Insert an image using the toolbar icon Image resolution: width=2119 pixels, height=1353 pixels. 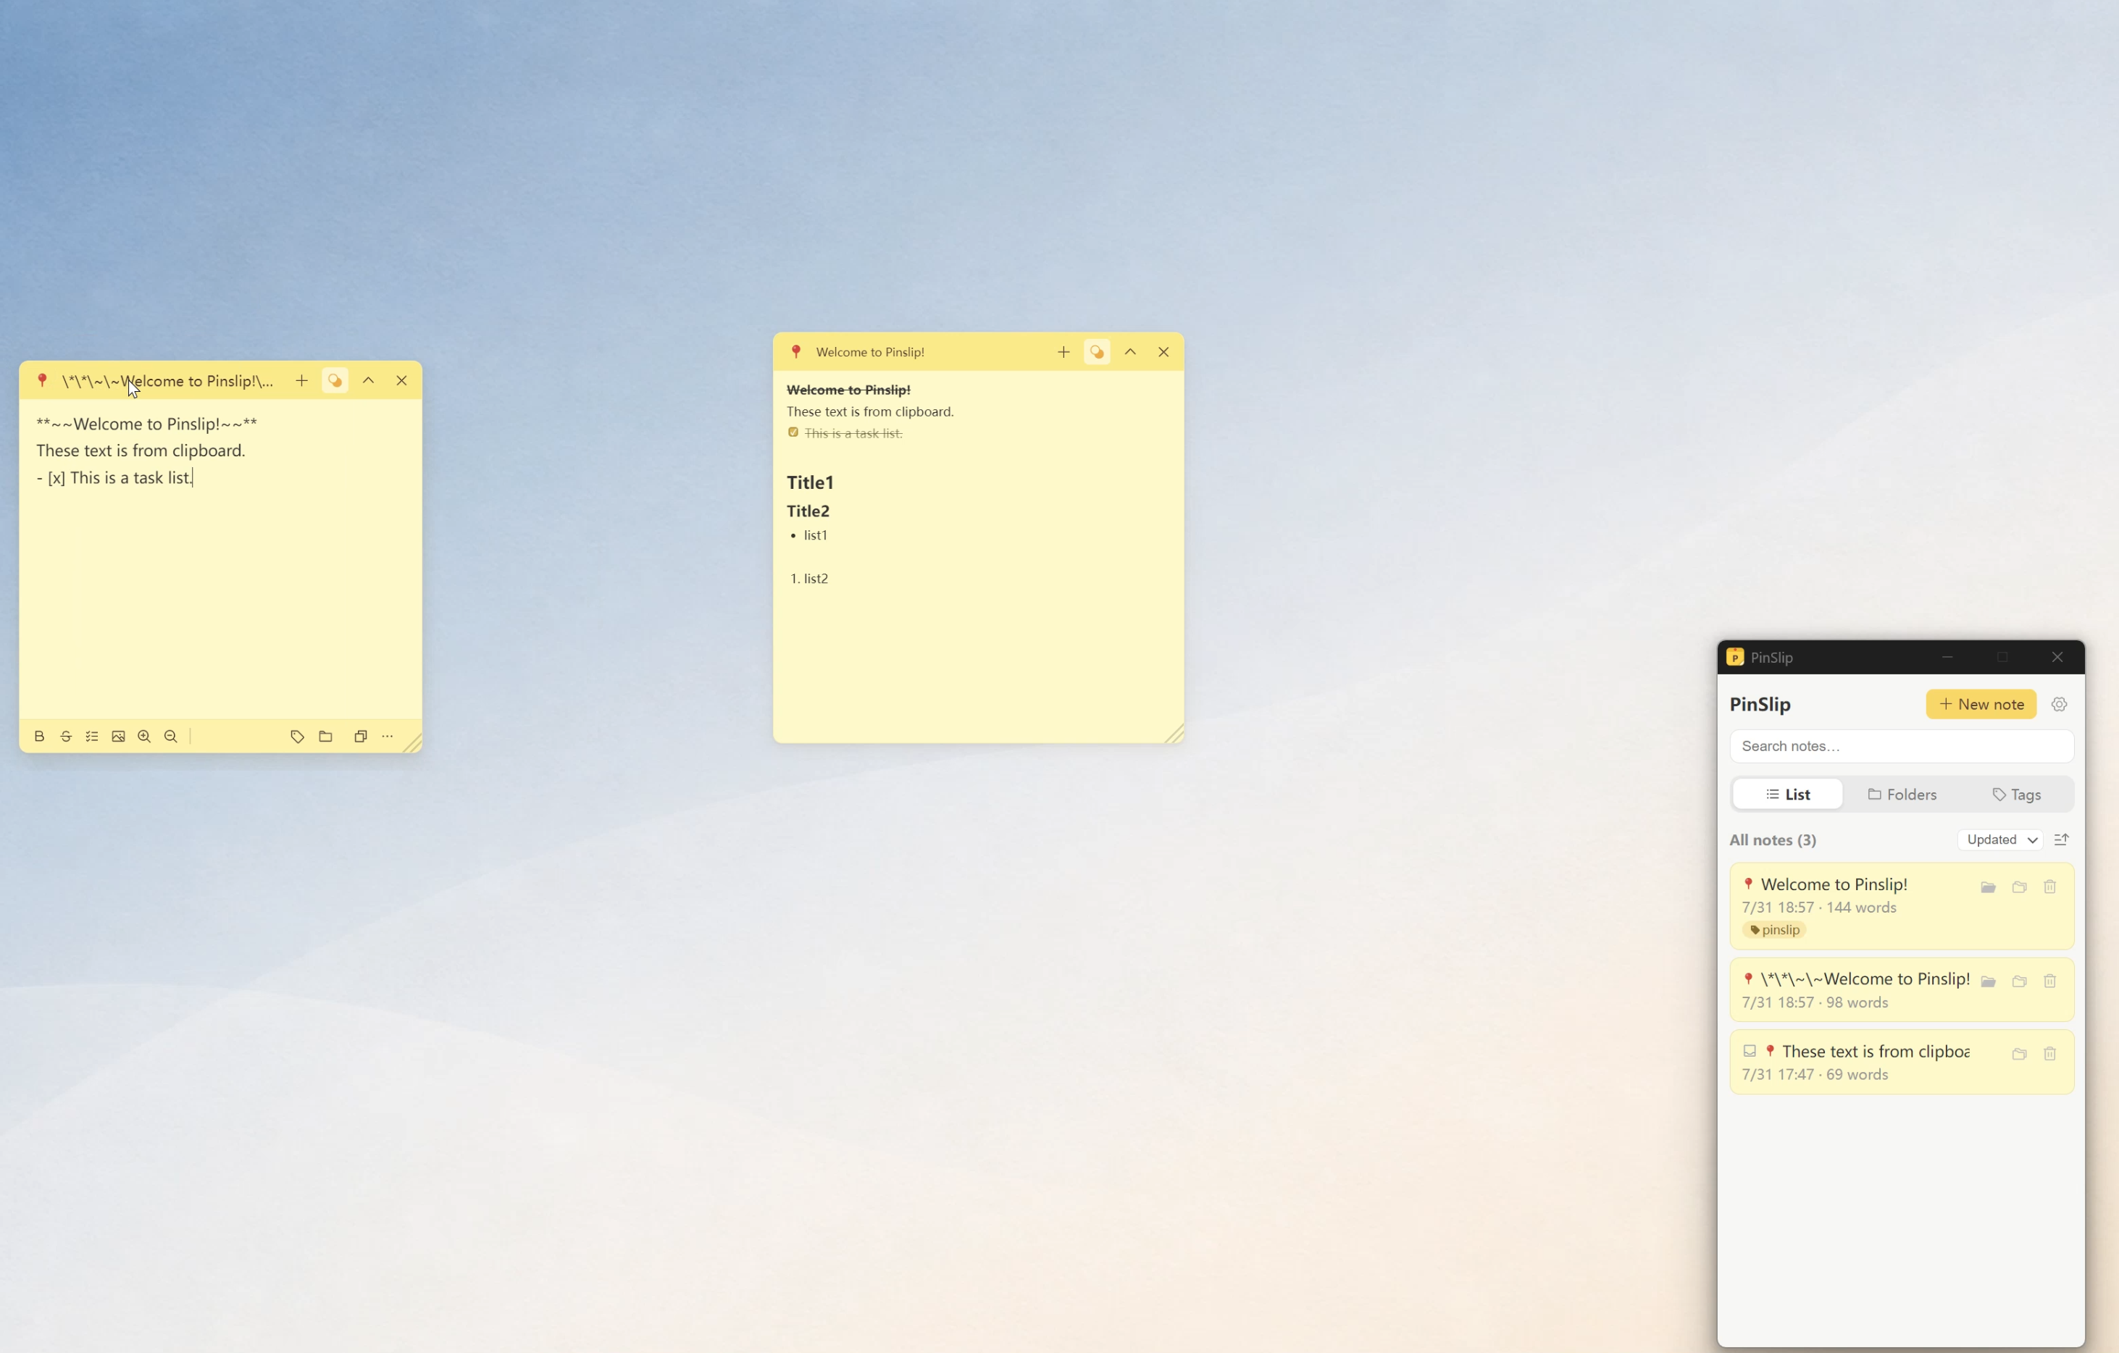pos(118,737)
